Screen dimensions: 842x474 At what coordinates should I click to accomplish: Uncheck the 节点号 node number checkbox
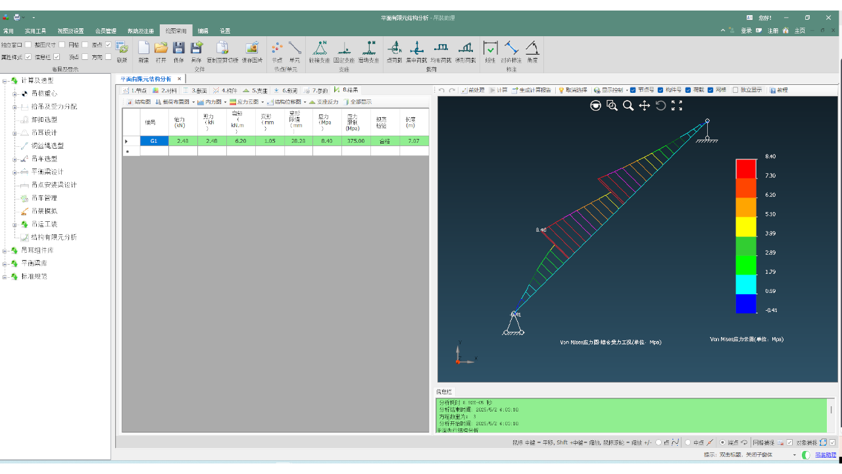coord(633,90)
